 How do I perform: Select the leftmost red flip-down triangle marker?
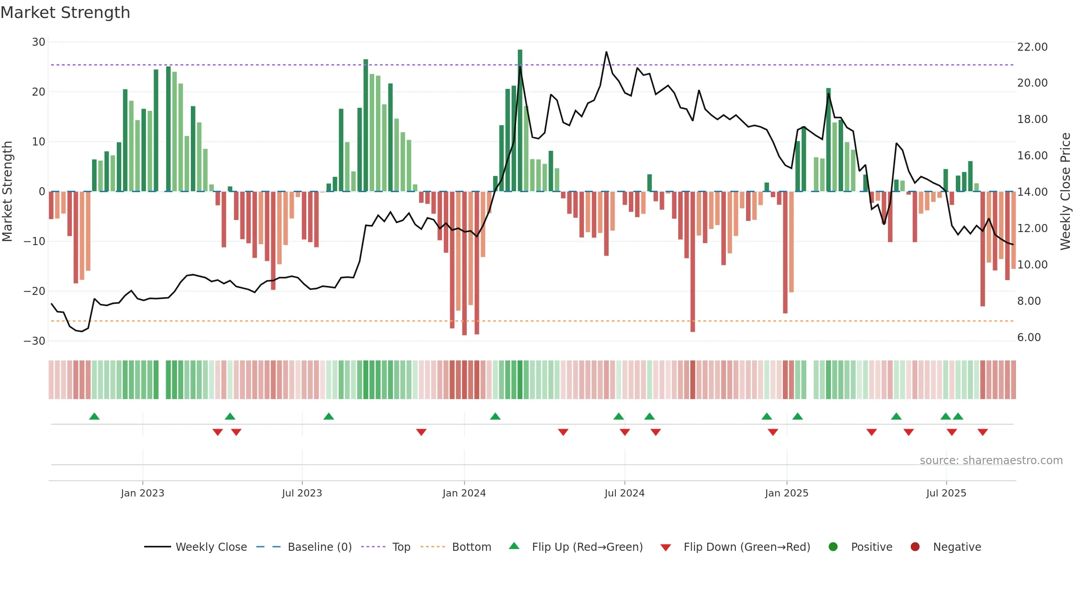(x=218, y=432)
